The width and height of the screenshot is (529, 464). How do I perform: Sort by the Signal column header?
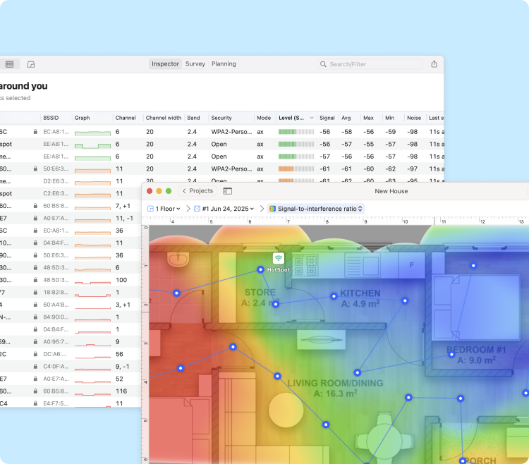[x=327, y=118]
